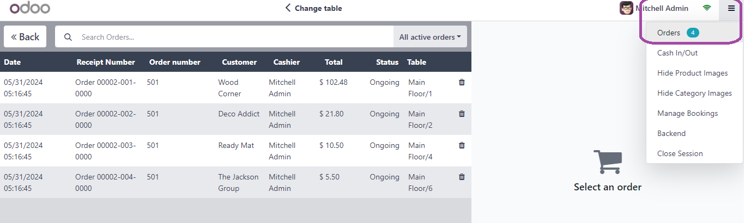Click the green Wi-Fi connection status icon

click(707, 8)
